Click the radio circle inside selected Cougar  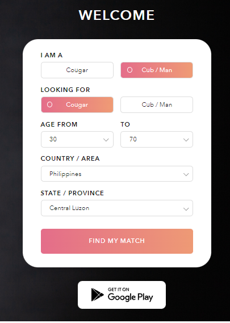click(x=49, y=104)
